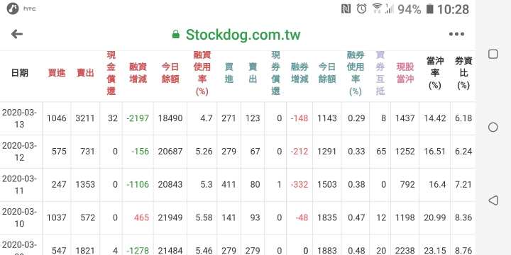Tap the 資券互抵 column header

click(x=380, y=73)
